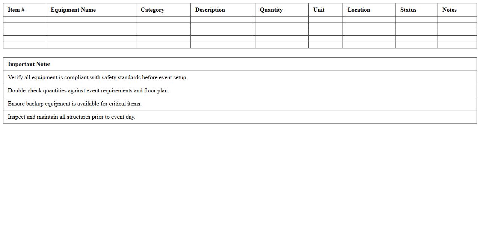Click the last empty Notes cell
This screenshot has height=244, width=480.
[457, 45]
